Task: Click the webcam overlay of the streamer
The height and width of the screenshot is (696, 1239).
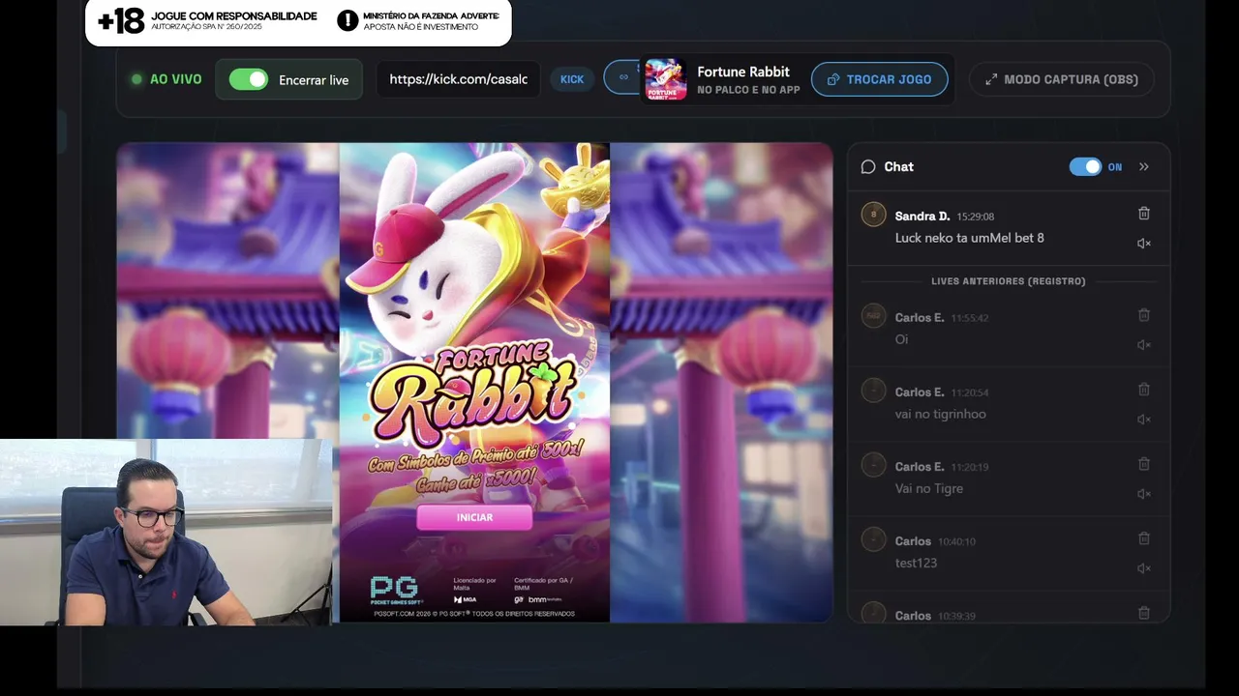Action: click(166, 533)
